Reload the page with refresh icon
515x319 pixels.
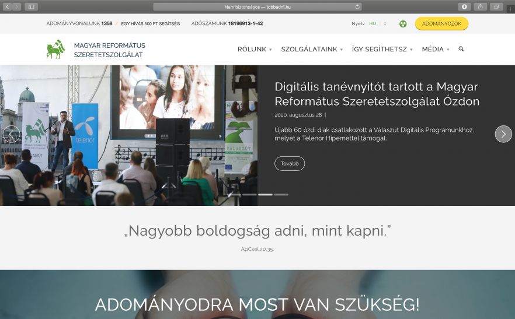357,6
